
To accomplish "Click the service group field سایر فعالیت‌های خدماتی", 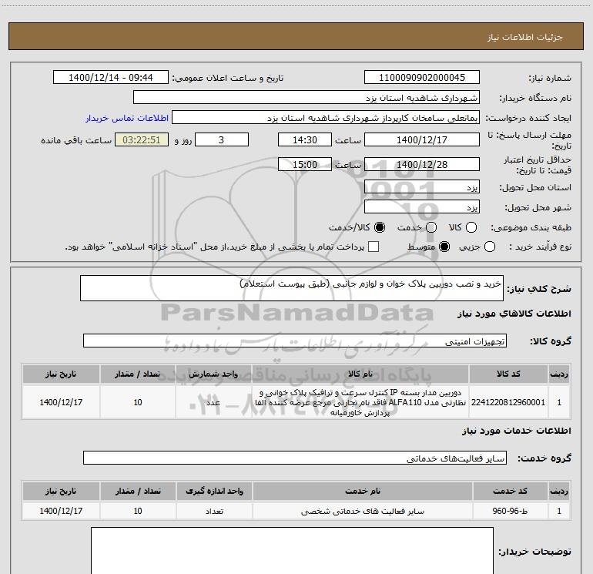I will point(295,458).
